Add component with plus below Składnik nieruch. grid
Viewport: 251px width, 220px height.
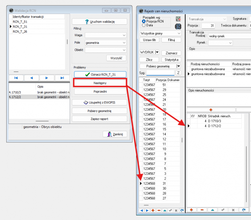click(x=191, y=210)
